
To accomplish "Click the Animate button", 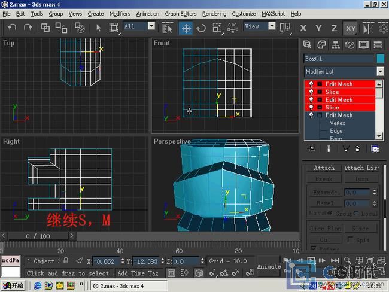I will click(269, 267).
